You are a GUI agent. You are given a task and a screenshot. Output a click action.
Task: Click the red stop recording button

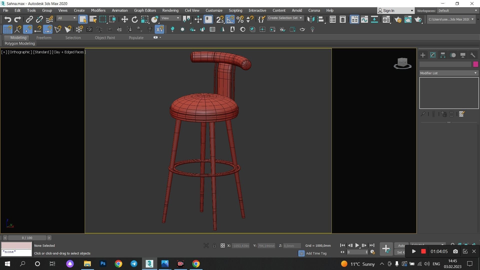click(423, 251)
